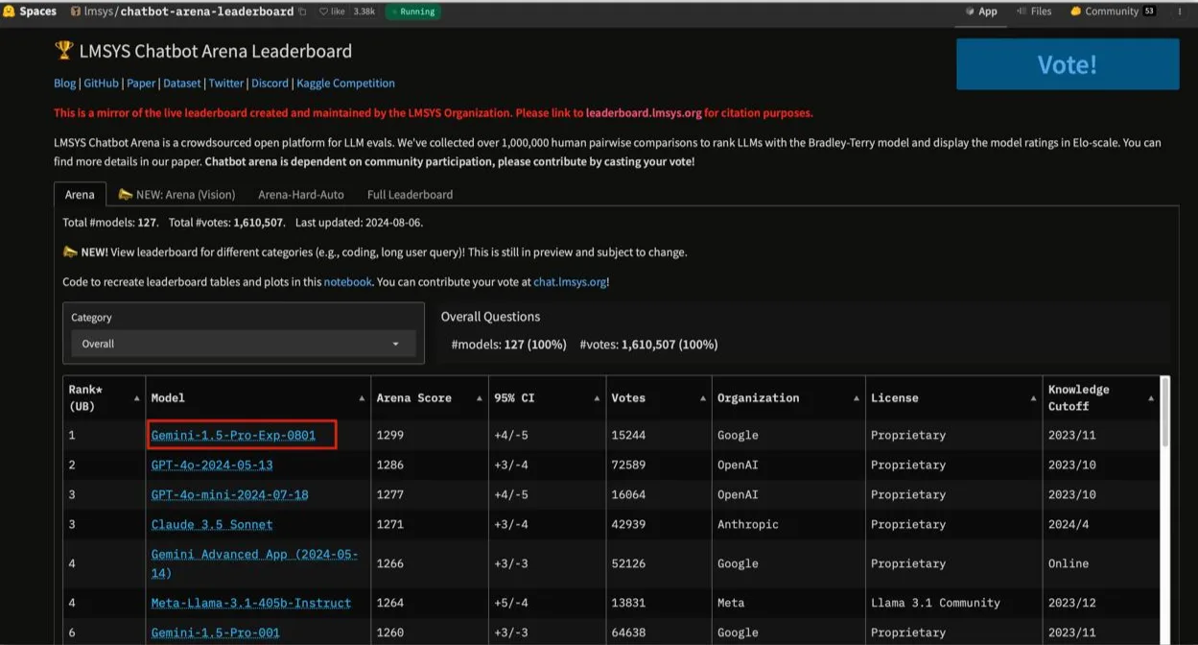Click the table's vertical scrollbar
Image resolution: width=1198 pixels, height=645 pixels.
click(1165, 413)
